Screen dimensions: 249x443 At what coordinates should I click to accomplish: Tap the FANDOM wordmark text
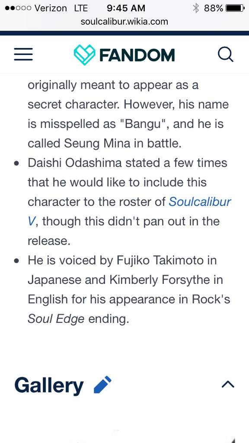point(137,55)
